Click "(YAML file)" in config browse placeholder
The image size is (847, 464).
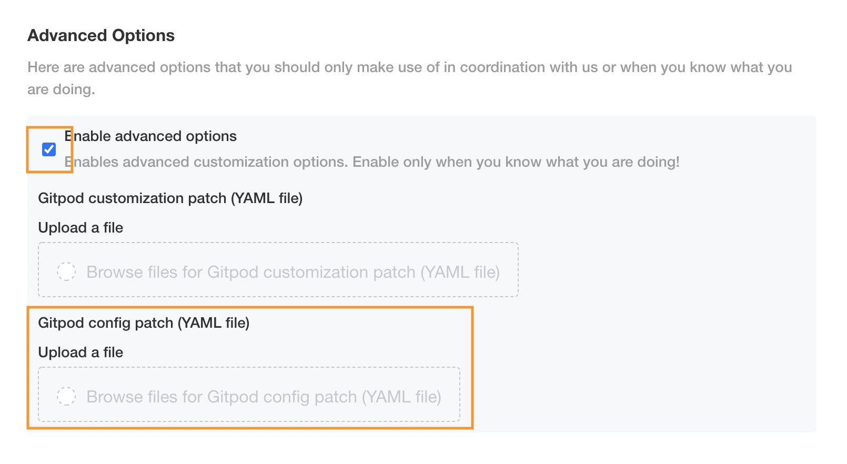pyautogui.click(x=401, y=397)
